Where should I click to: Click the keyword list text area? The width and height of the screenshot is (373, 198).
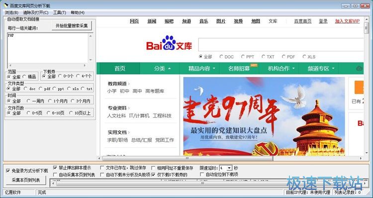[48, 48]
